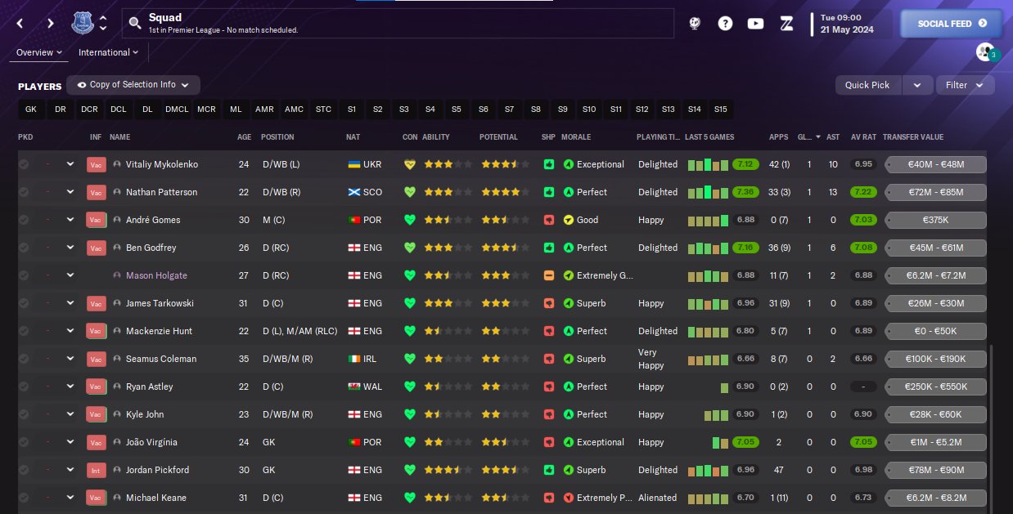
Task: Open the football world icon left of help
Action: pyautogui.click(x=695, y=24)
